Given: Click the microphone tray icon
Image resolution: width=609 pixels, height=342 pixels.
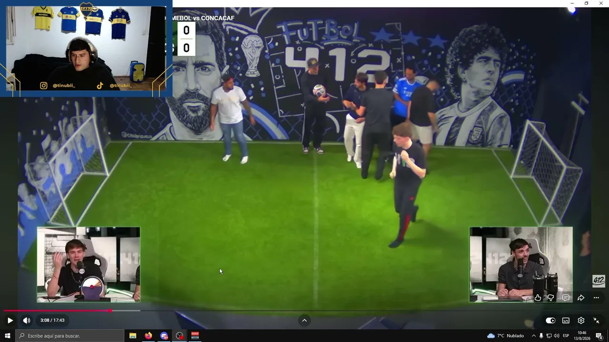Looking at the screenshot, I should coord(541,336).
